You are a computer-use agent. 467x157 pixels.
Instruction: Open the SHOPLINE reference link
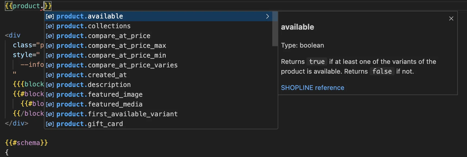coord(312,88)
